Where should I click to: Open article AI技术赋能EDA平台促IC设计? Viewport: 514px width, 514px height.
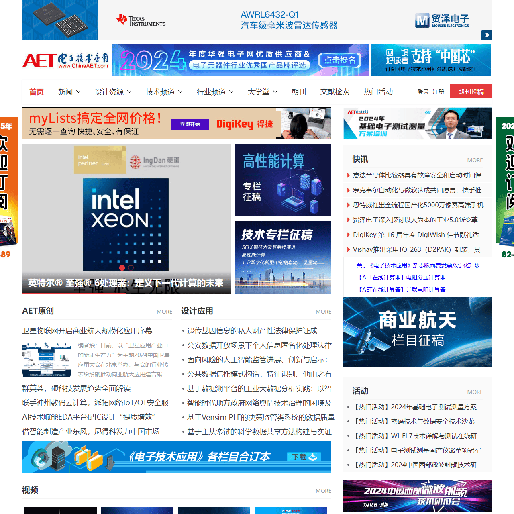pyautogui.click(x=89, y=417)
